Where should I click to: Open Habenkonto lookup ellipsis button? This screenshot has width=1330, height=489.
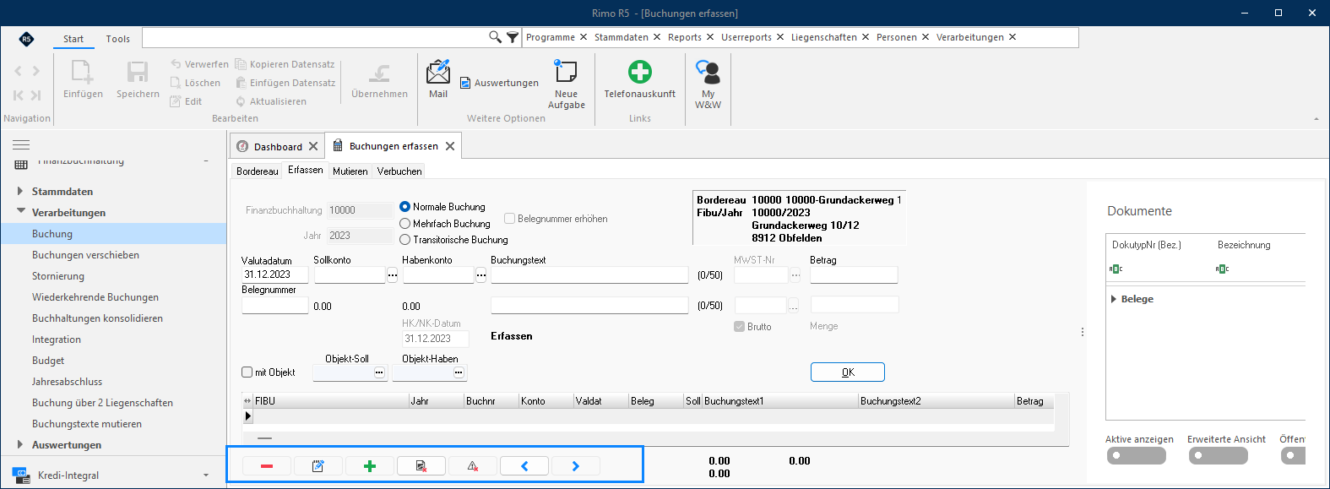(x=480, y=274)
